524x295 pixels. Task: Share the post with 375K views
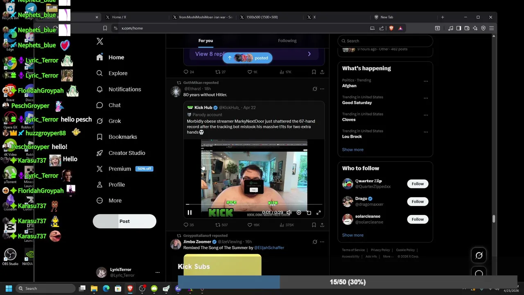tap(322, 225)
